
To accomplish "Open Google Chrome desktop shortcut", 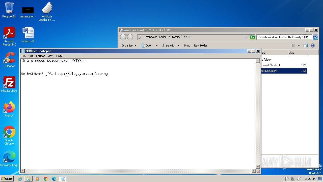I will pyautogui.click(x=9, y=135).
